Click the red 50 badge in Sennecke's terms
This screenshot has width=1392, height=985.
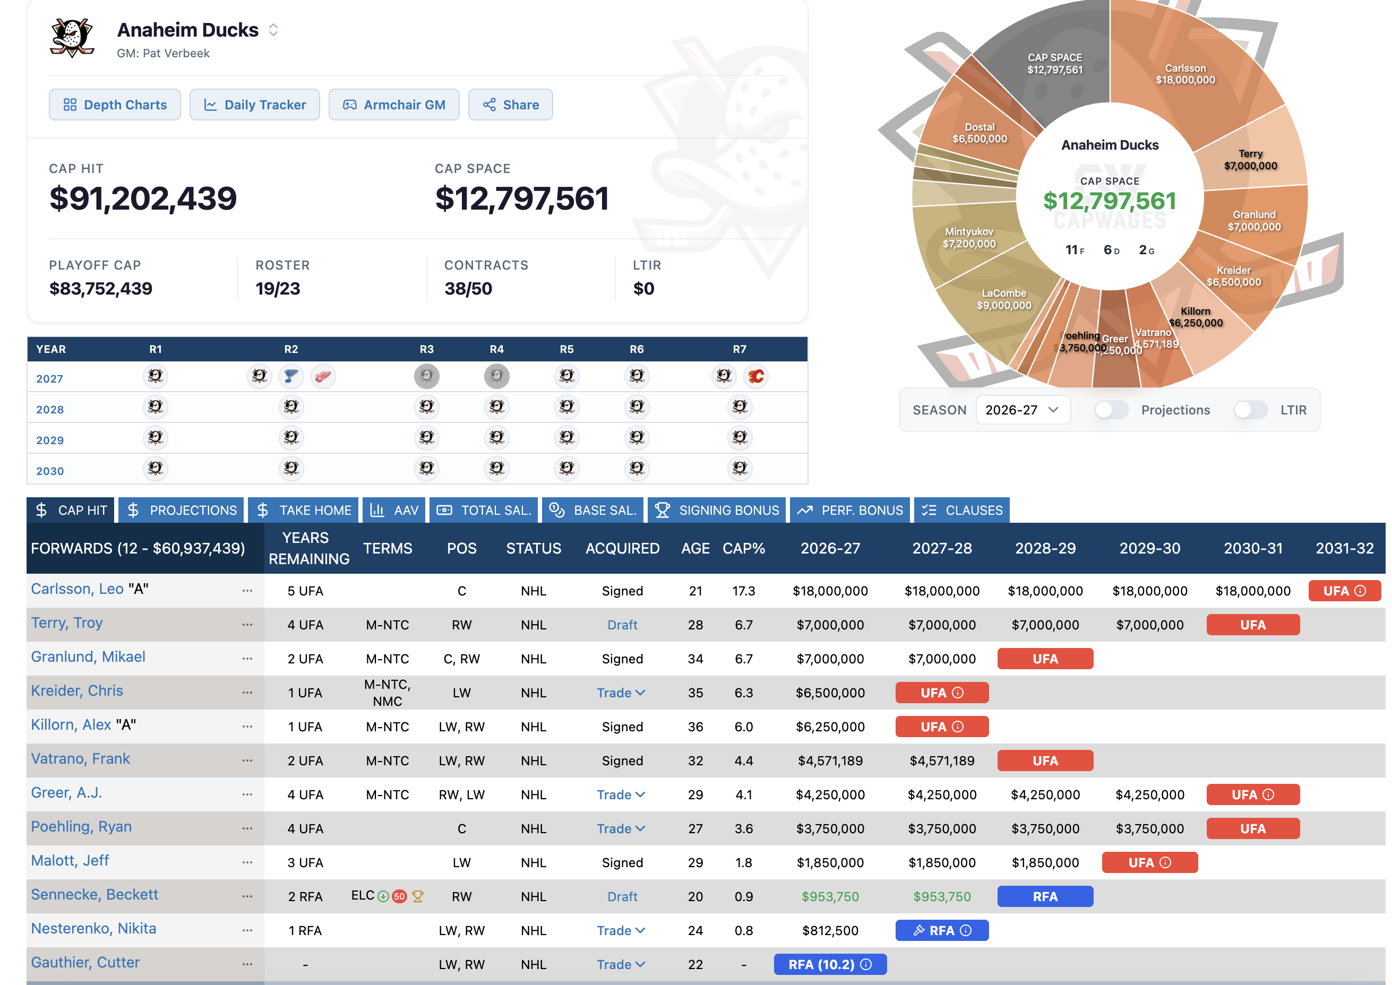coord(399,896)
